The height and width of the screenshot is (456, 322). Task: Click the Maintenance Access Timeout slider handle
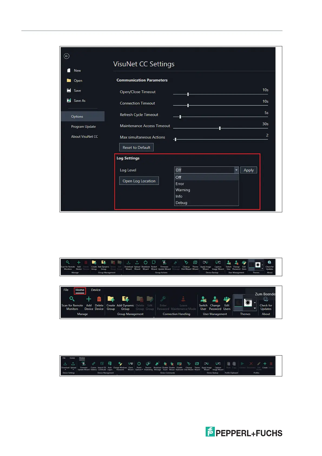pos(220,128)
